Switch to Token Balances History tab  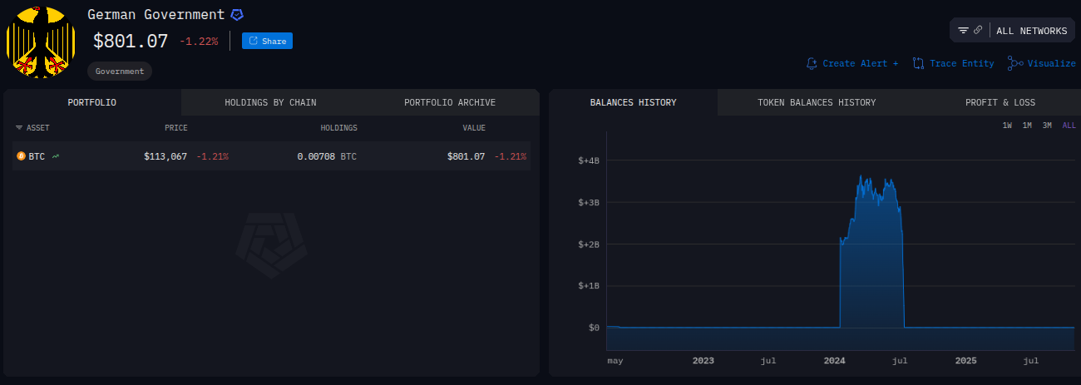click(817, 102)
